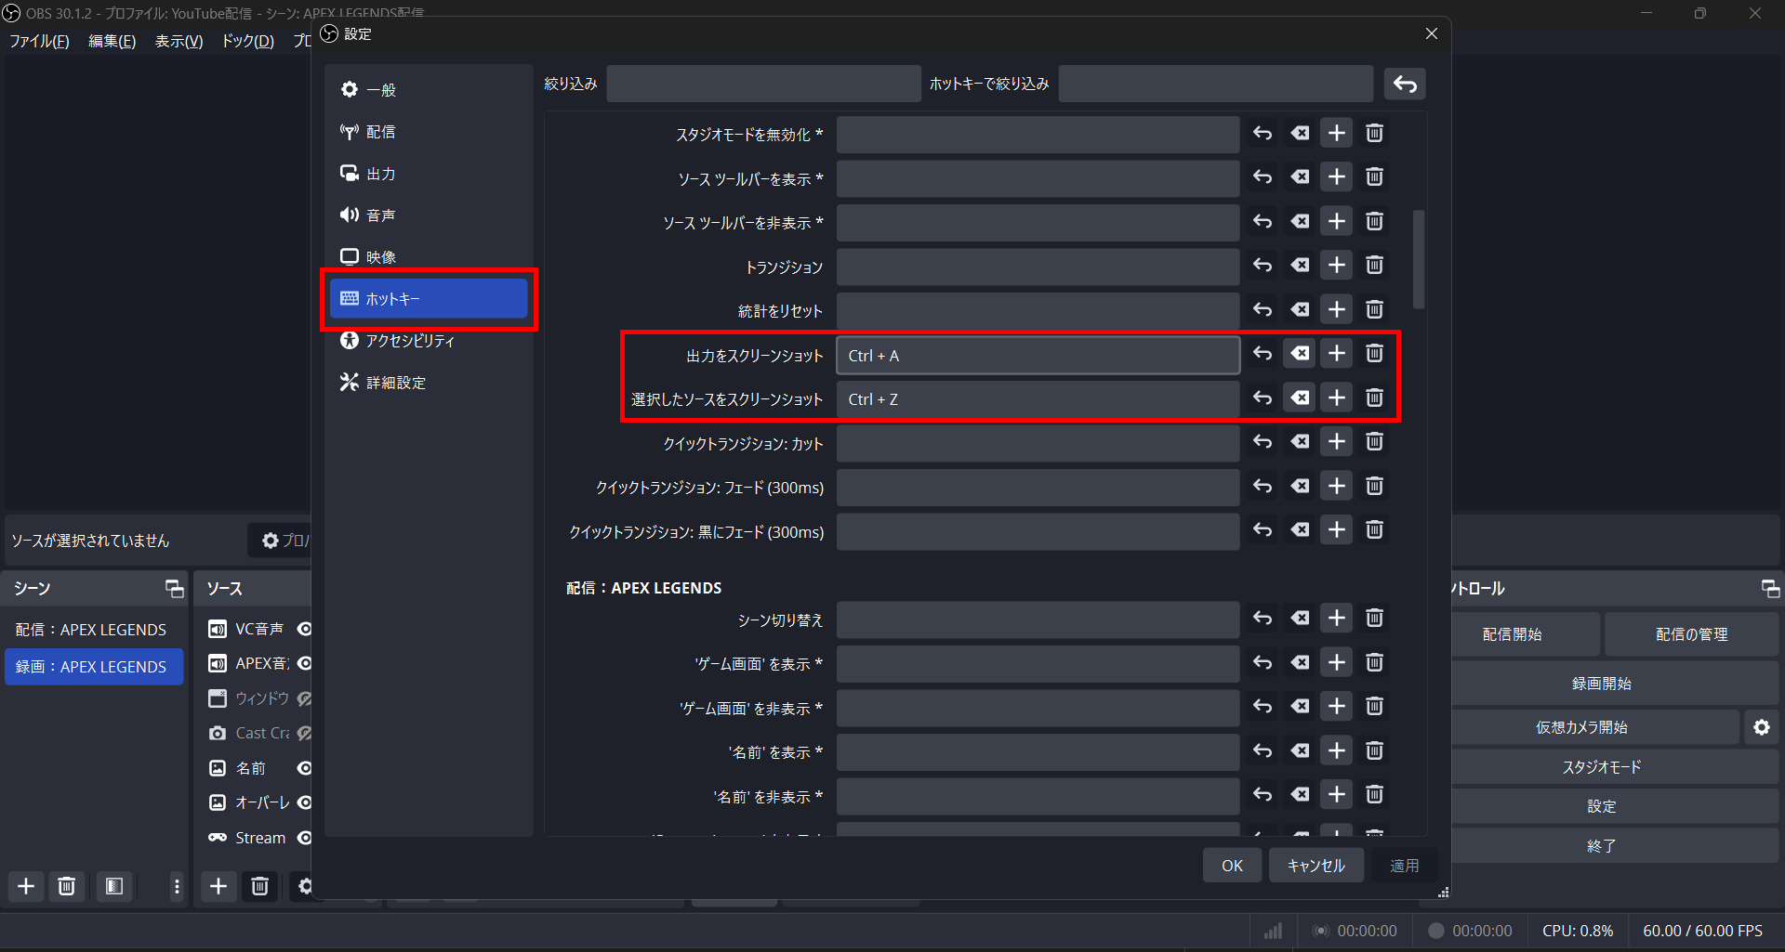This screenshot has width=1785, height=952.
Task: Clear the クイックトランジション: カット hotkey
Action: [1300, 442]
